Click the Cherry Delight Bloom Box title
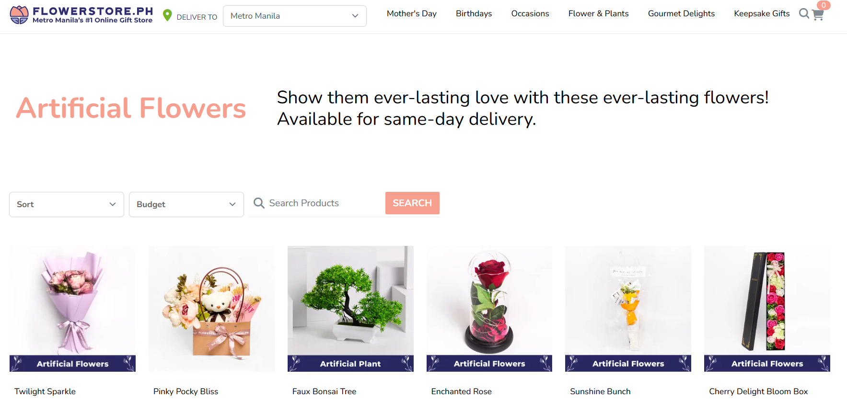 758,391
